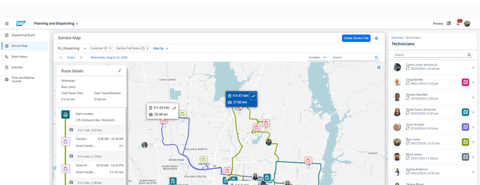The width and height of the screenshot is (480, 185).
Task: Toggle Oliver Knaufer's purple map route
Action: point(465,127)
